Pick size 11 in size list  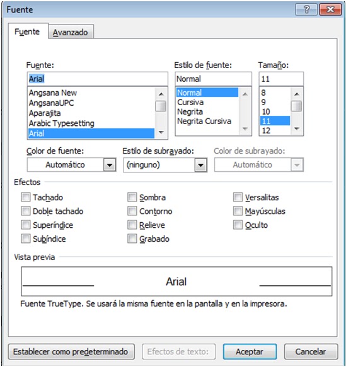click(x=275, y=121)
